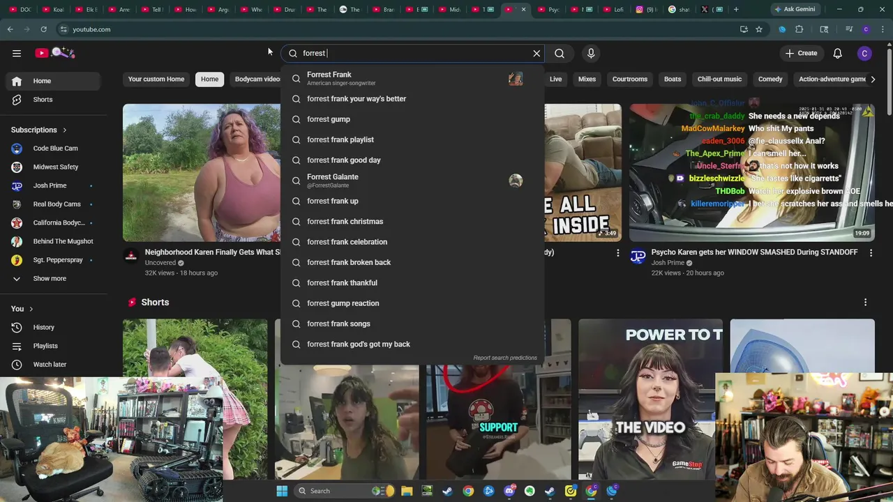The width and height of the screenshot is (893, 502).
Task: Click the YouTube logo
Action: [x=55, y=53]
